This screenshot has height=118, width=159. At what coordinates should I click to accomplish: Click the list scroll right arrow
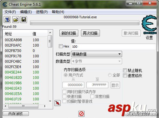pyautogui.click(x=45, y=106)
